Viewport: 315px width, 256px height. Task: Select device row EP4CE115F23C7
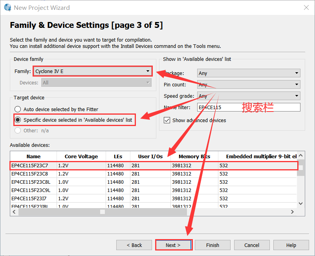tap(154, 165)
